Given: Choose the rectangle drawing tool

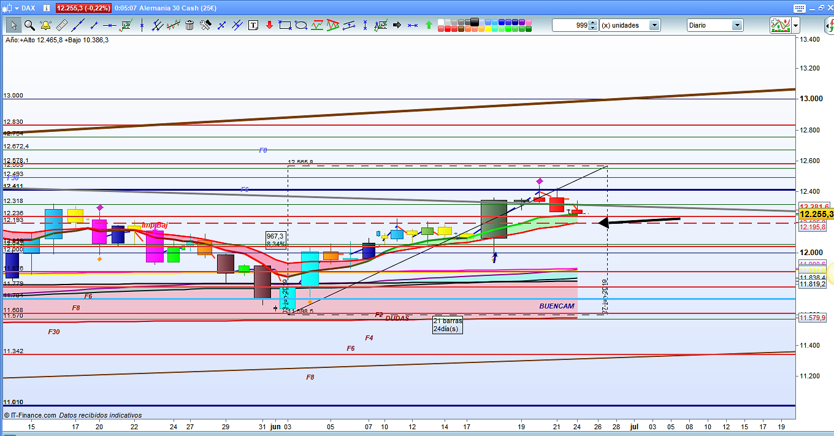Looking at the screenshot, I should 285,25.
